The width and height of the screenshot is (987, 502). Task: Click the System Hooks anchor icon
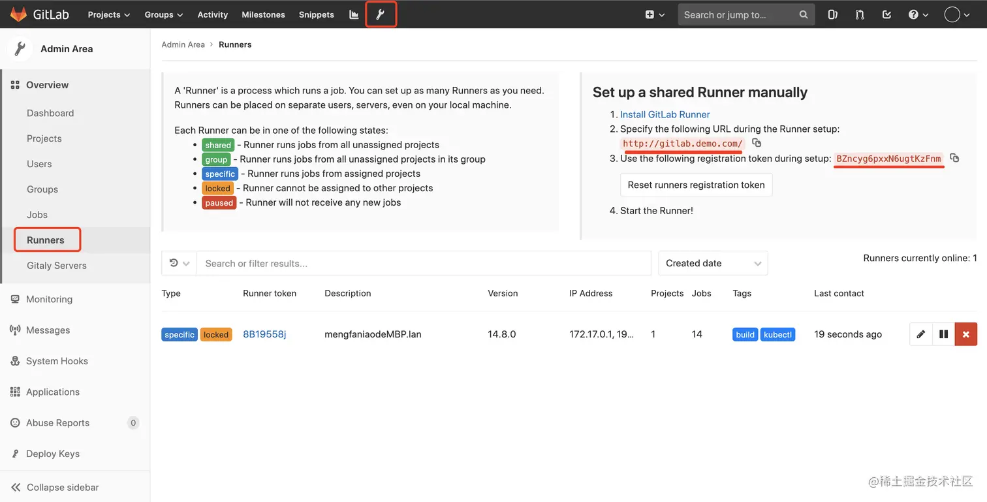[x=15, y=361]
